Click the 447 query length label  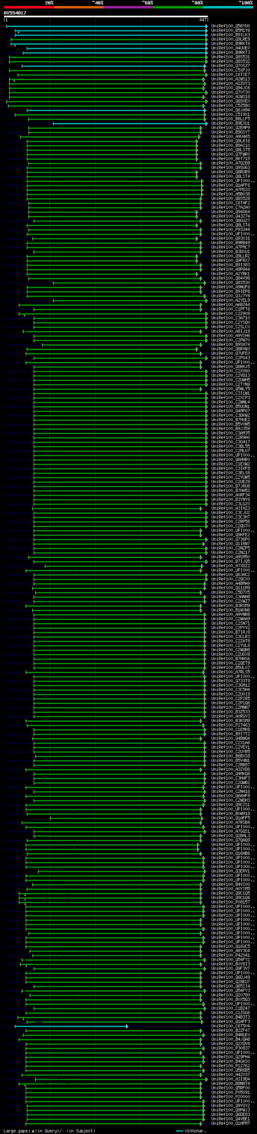pos(202,20)
